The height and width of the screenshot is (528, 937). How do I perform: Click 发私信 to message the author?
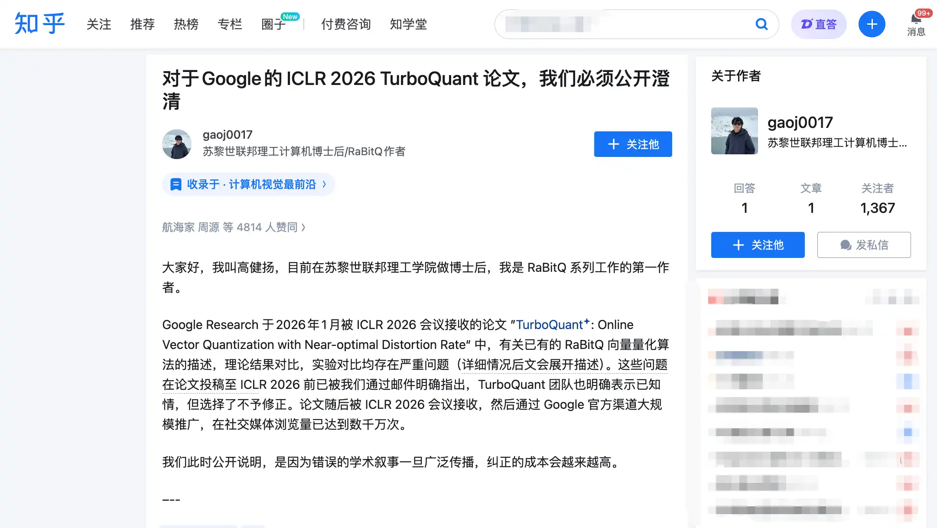coord(864,244)
